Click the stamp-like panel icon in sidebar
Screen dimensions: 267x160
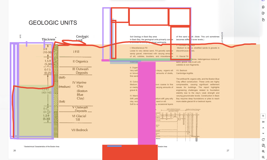coord(263,7)
